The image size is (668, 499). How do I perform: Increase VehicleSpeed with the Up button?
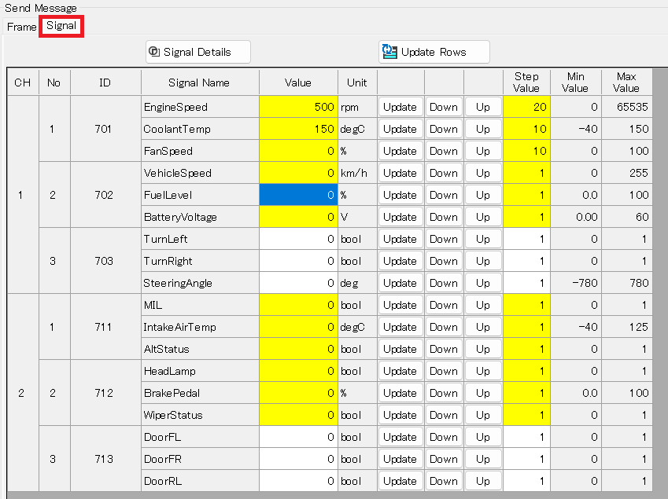click(483, 173)
